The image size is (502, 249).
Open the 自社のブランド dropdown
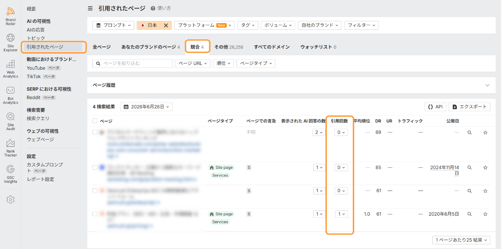319,25
